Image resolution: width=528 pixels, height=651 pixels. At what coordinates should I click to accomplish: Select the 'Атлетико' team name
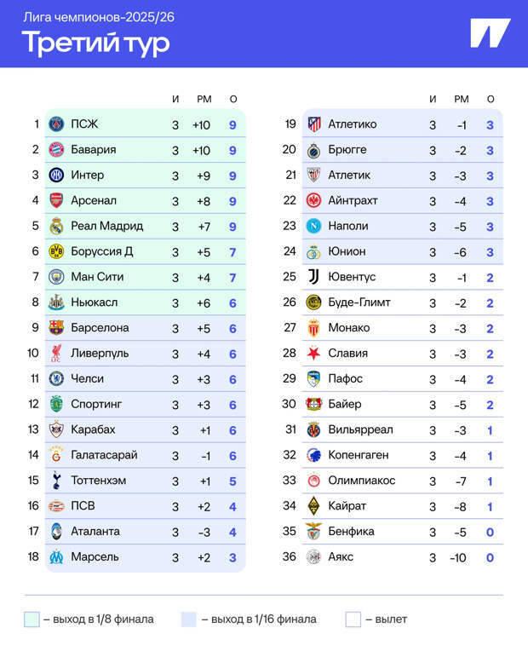click(352, 124)
